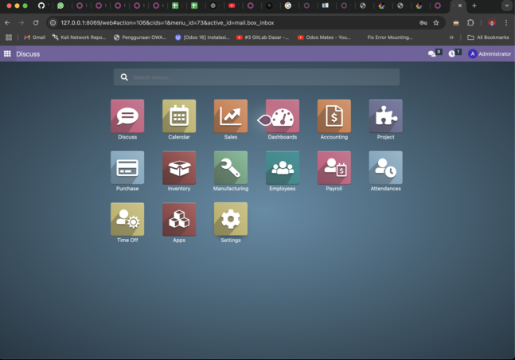Open the Apps module
The height and width of the screenshot is (360, 515).
[179, 219]
